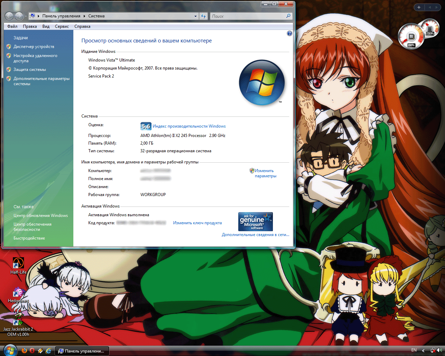Click the Windows Vista Ultimate text
Image resolution: width=445 pixels, height=356 pixels.
click(x=112, y=60)
